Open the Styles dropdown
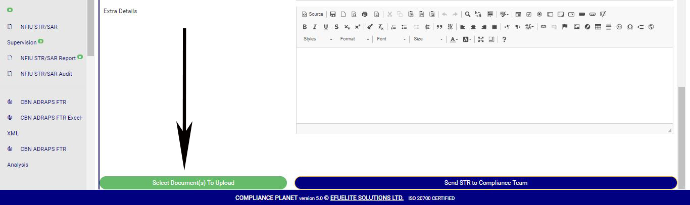Image resolution: width=690 pixels, height=205 pixels. pos(318,39)
